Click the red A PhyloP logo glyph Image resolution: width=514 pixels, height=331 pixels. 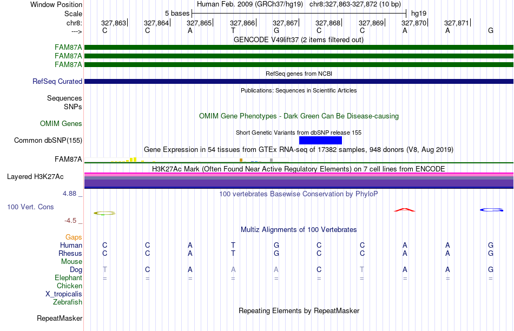click(x=405, y=210)
